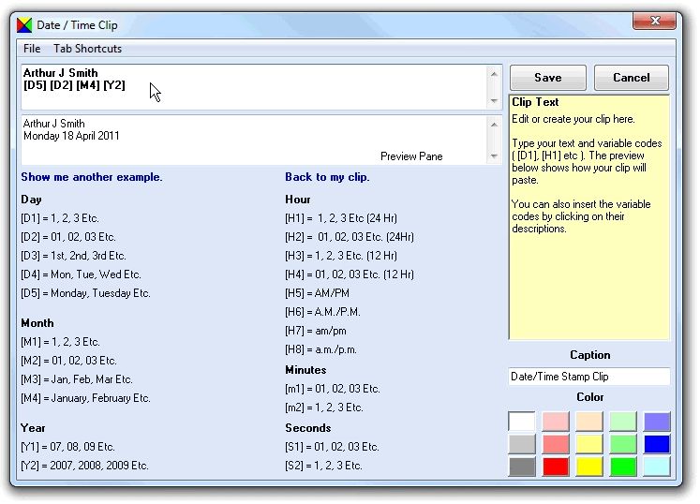Insert the [m1] minutes code

point(332,389)
